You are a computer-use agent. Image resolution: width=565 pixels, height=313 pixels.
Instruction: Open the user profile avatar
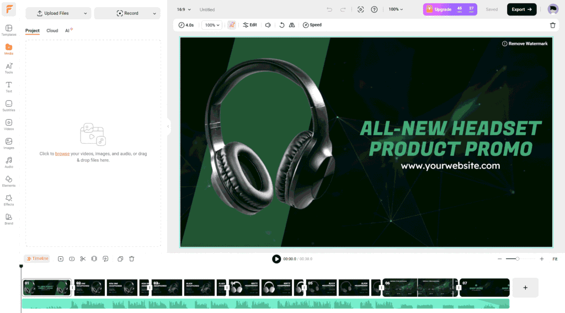click(553, 9)
